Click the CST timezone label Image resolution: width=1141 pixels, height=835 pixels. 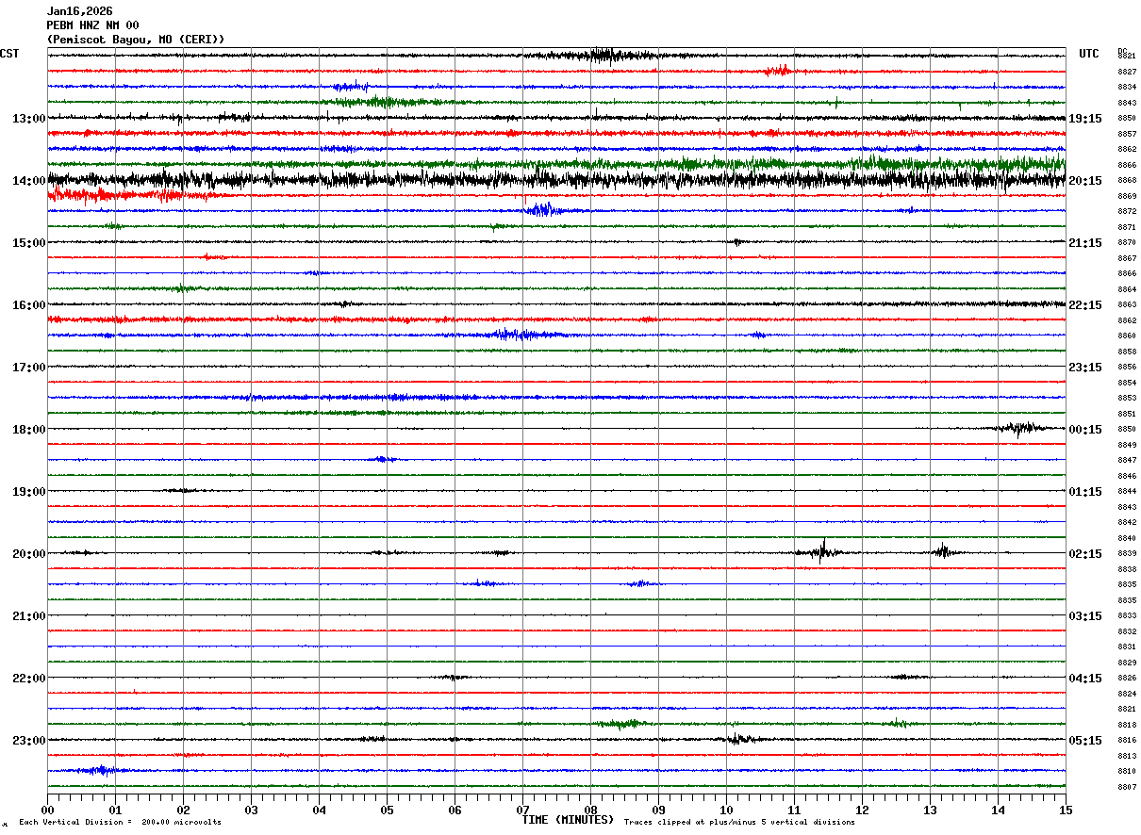(x=9, y=54)
